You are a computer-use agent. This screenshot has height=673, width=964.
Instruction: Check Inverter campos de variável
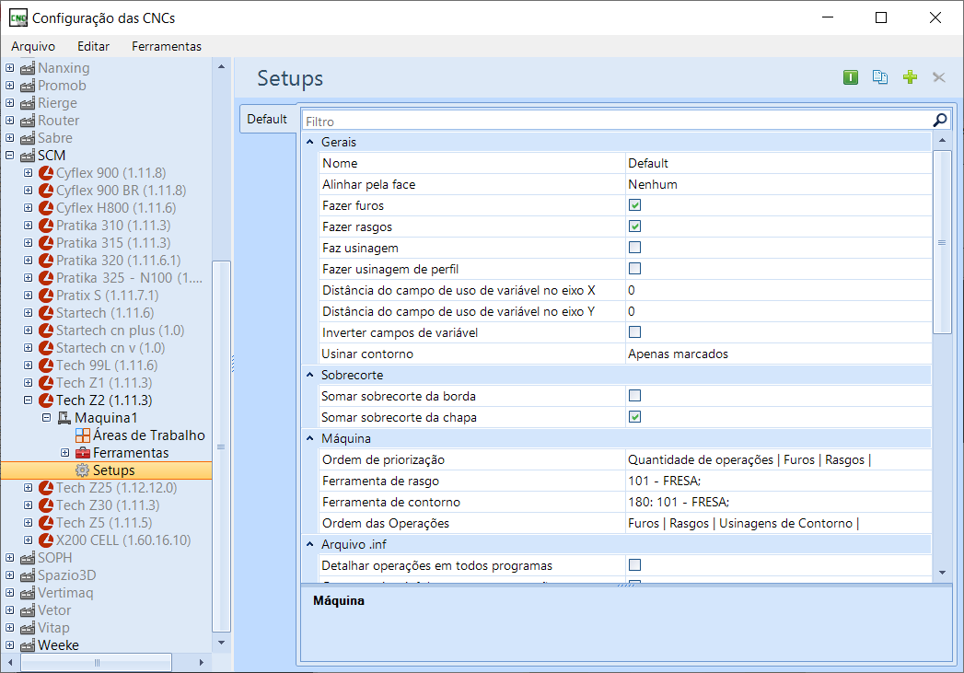[x=635, y=331]
